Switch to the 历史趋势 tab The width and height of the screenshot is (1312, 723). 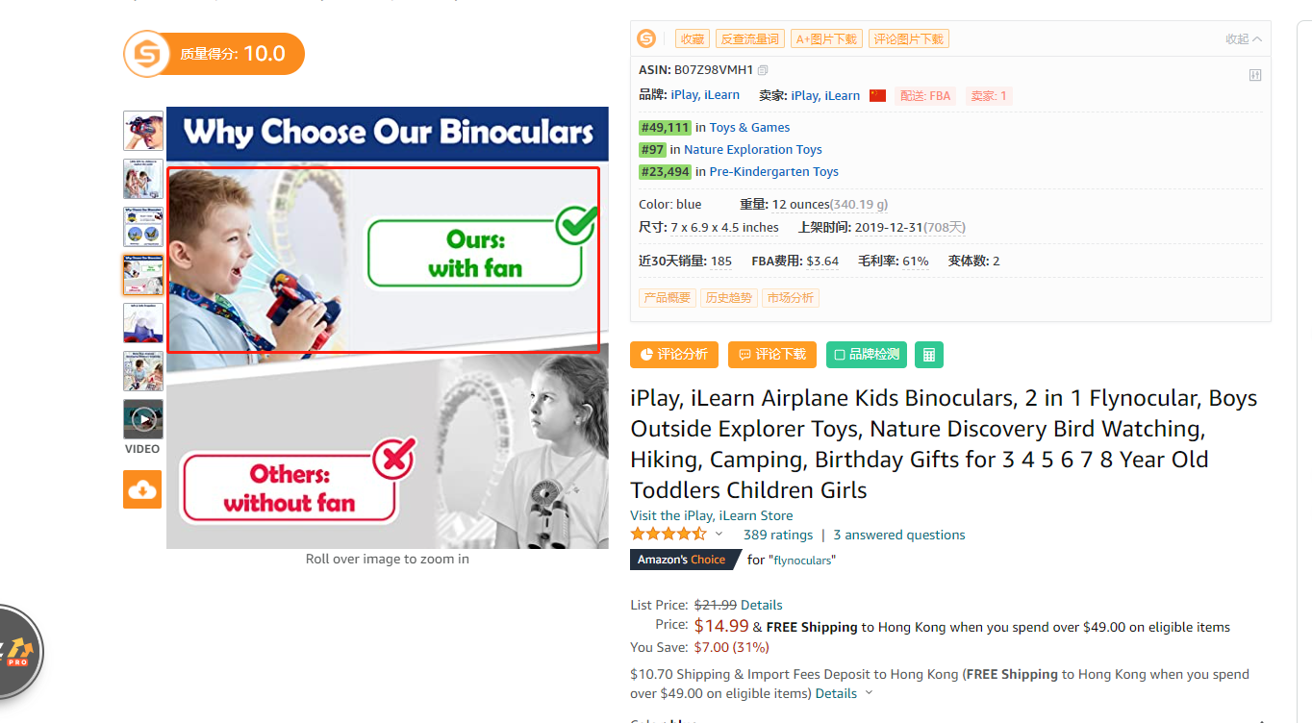[728, 298]
